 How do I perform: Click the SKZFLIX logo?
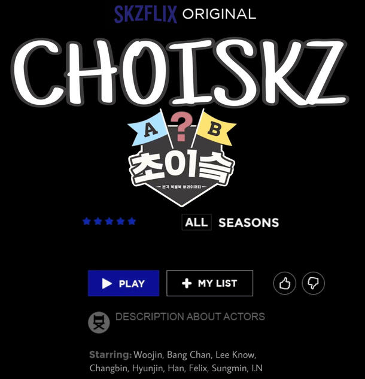point(145,14)
